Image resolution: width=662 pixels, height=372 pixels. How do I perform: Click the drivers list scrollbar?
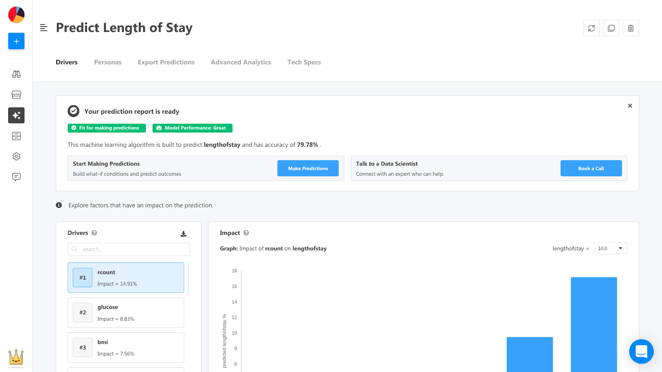189,279
